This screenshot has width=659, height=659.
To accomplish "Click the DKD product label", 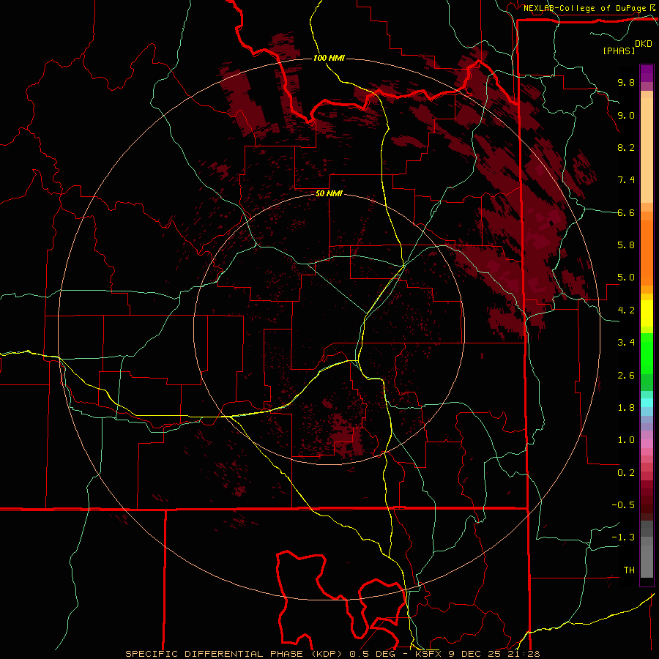I will click(x=644, y=43).
